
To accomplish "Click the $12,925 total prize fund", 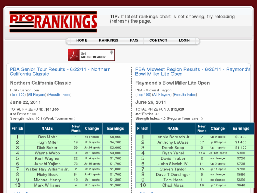I will tap(177, 109).
